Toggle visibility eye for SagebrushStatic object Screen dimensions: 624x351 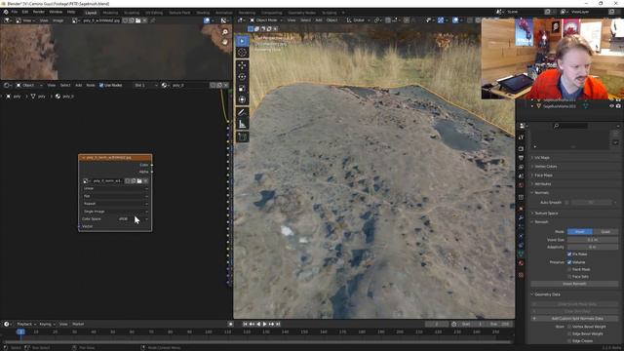[611, 106]
